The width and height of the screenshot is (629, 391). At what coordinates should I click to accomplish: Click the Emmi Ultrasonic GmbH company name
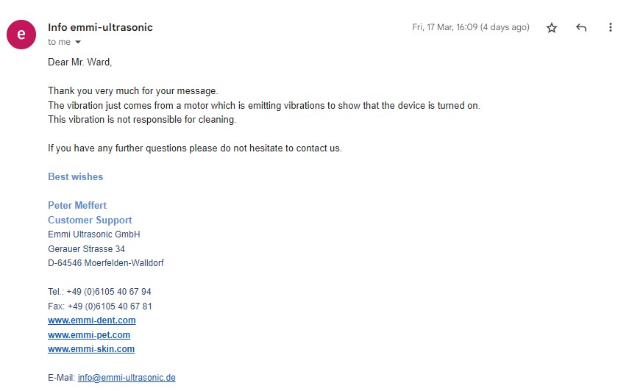pyautogui.click(x=94, y=234)
